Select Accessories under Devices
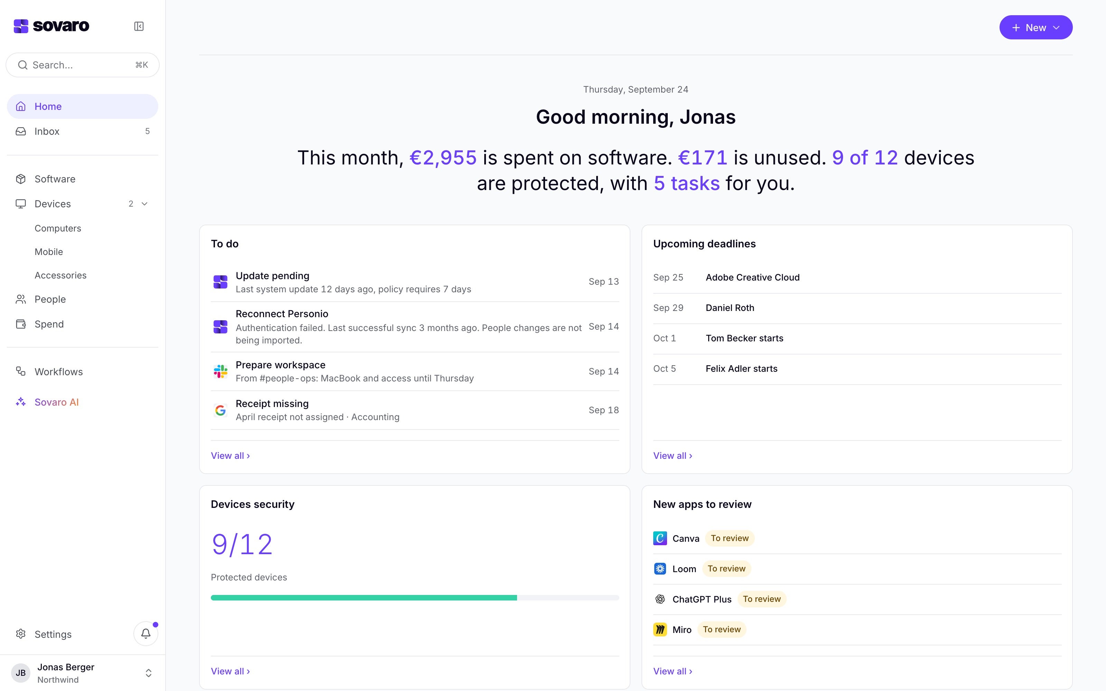Screen dimensions: 1106x691 tap(61, 276)
